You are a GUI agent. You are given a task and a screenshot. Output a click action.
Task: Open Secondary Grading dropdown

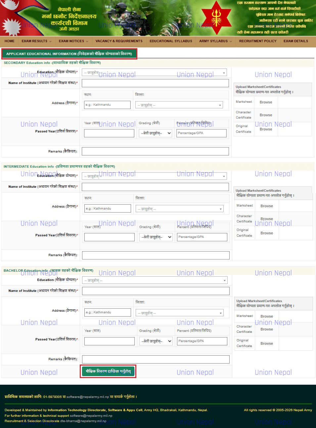[x=156, y=133]
